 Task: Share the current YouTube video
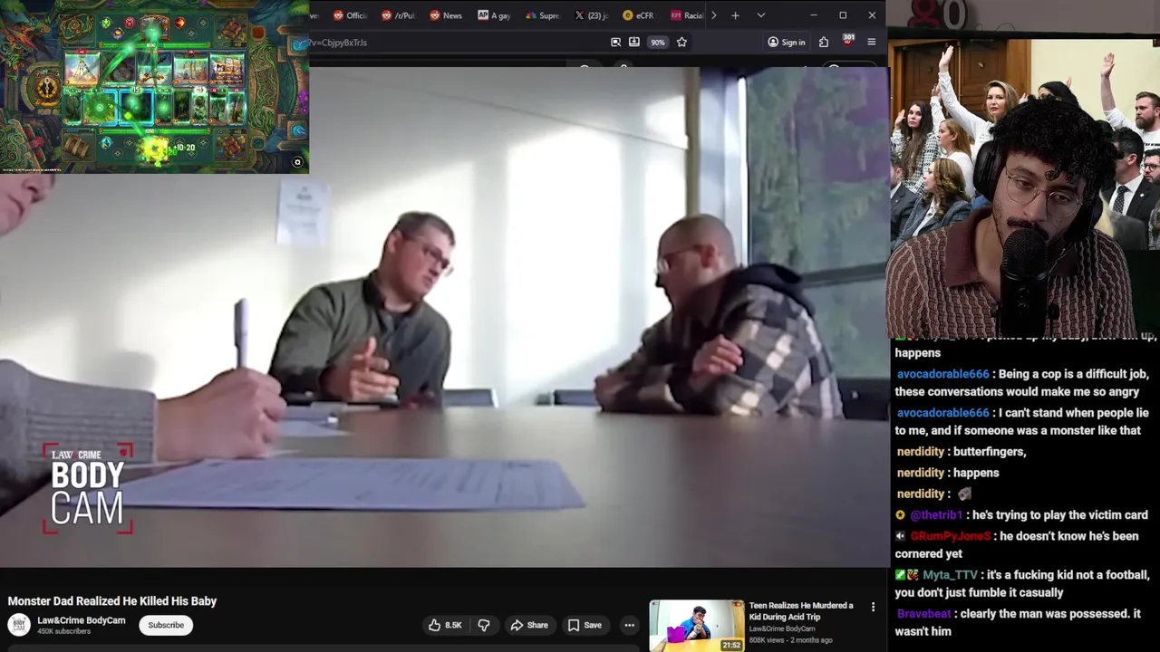(x=528, y=625)
